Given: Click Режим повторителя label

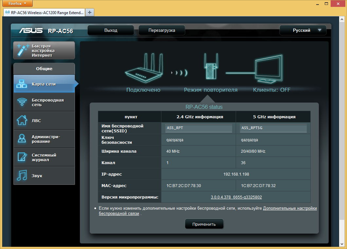Looking at the screenshot, I should pyautogui.click(x=211, y=90).
